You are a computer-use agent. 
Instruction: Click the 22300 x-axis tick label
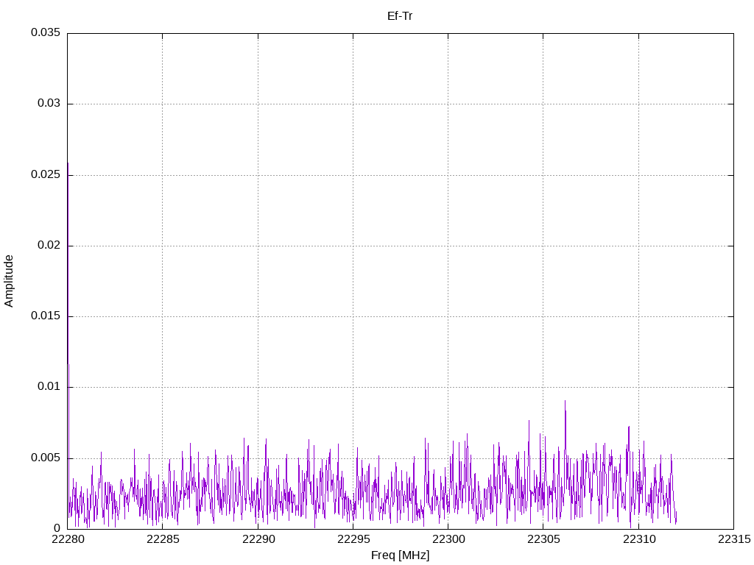point(448,539)
